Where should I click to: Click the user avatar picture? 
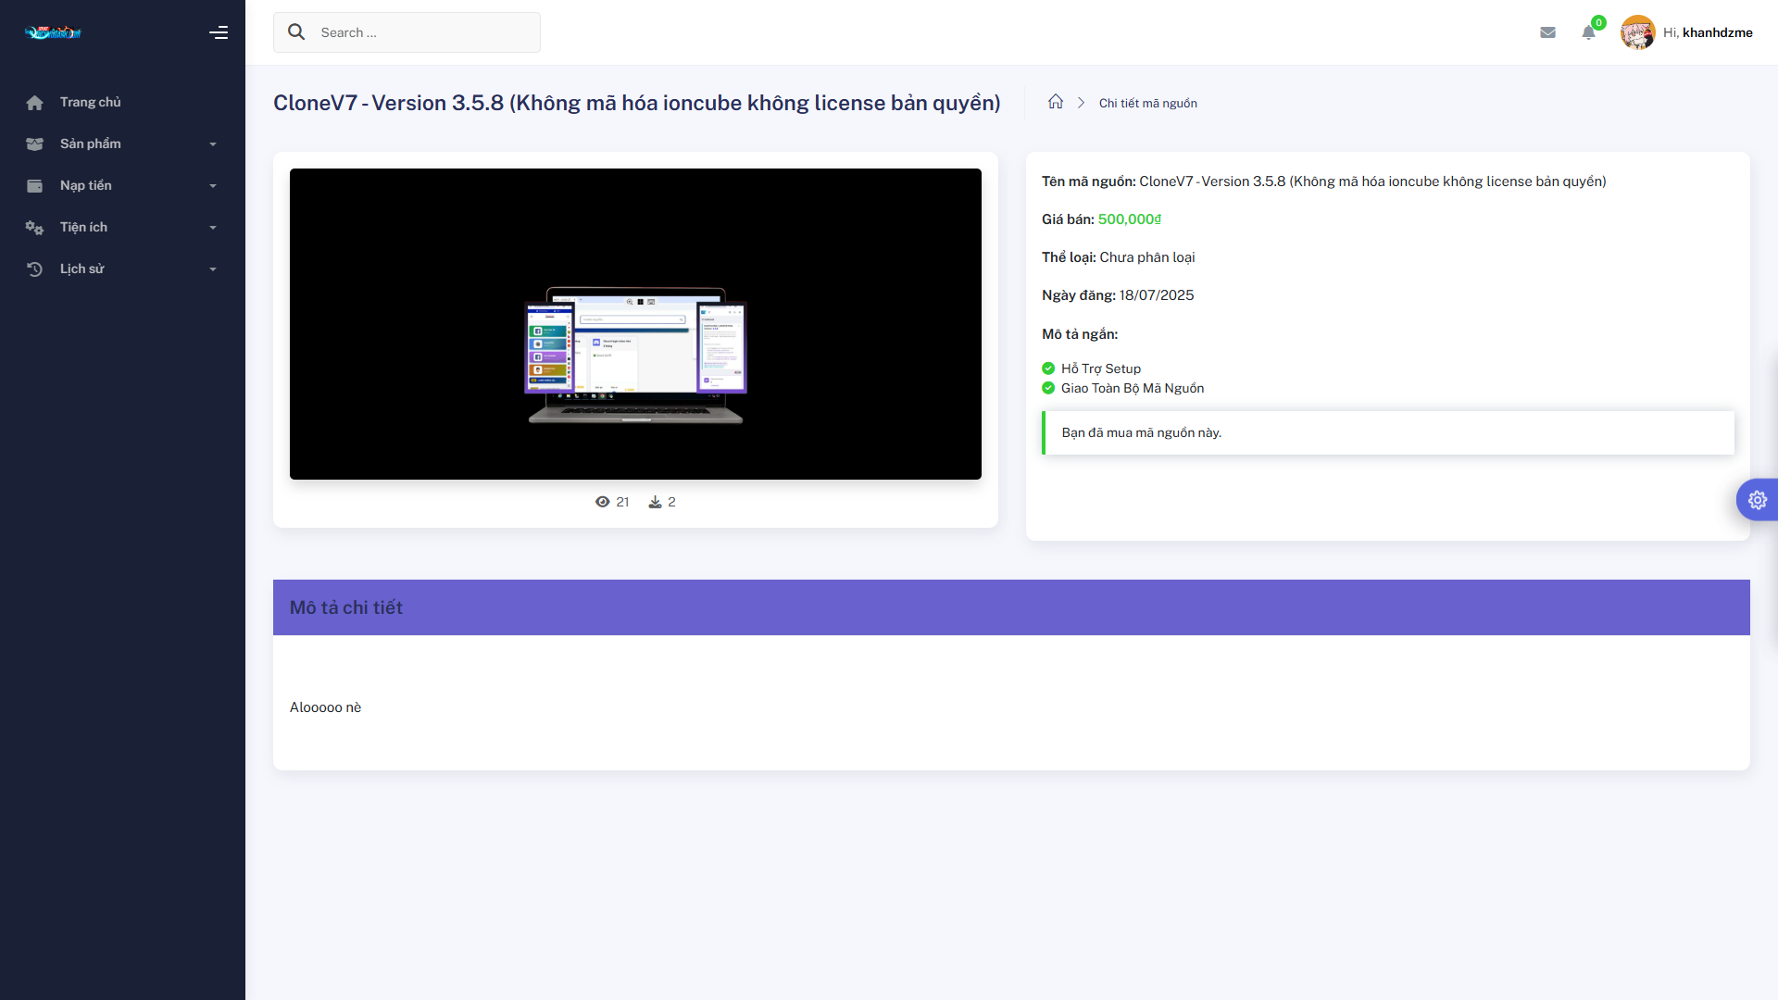tap(1637, 32)
